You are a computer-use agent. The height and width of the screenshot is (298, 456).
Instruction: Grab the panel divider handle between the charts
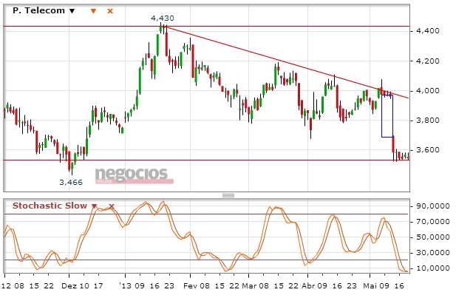[228, 195]
